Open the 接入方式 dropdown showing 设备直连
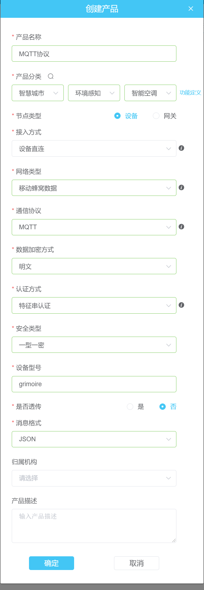The height and width of the screenshot is (590, 204). click(94, 148)
